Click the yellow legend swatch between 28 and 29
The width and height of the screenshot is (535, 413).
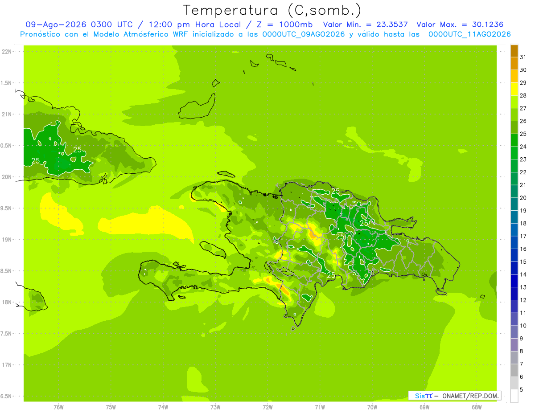pos(514,89)
